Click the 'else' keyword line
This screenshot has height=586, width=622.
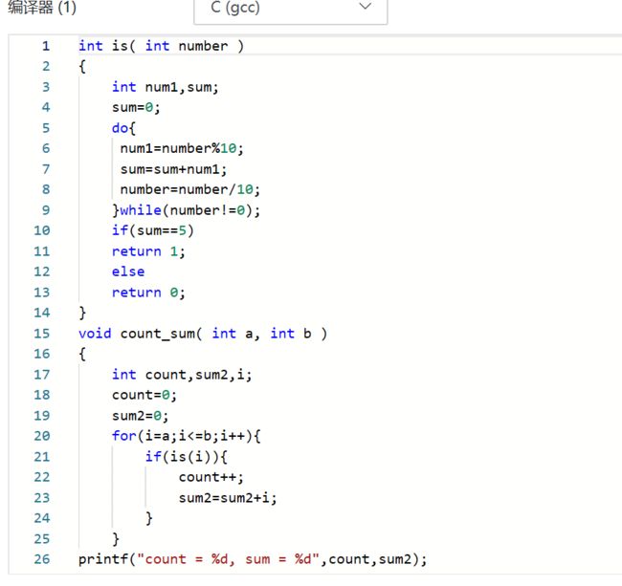click(x=128, y=271)
